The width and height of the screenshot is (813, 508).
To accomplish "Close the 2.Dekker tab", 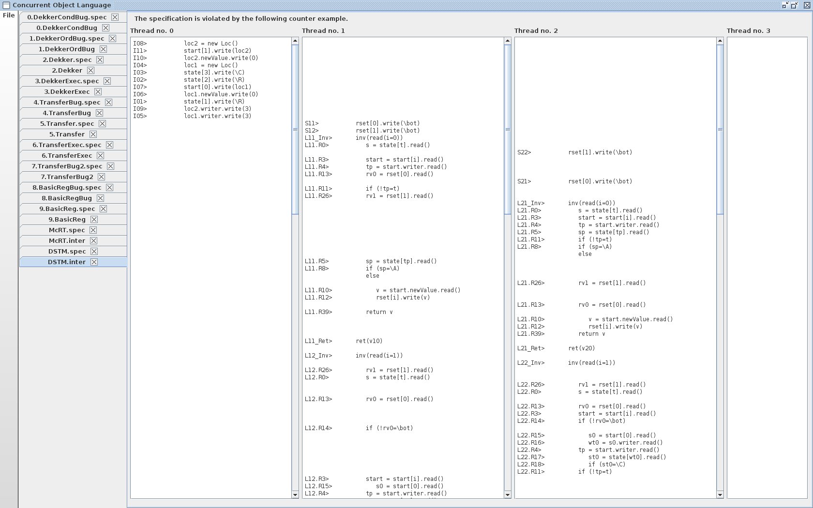I will [90, 70].
